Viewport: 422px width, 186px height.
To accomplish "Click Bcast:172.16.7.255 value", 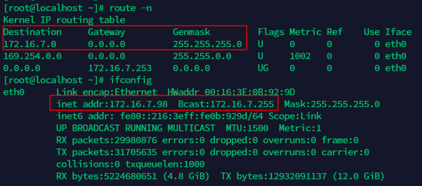I will click(226, 104).
